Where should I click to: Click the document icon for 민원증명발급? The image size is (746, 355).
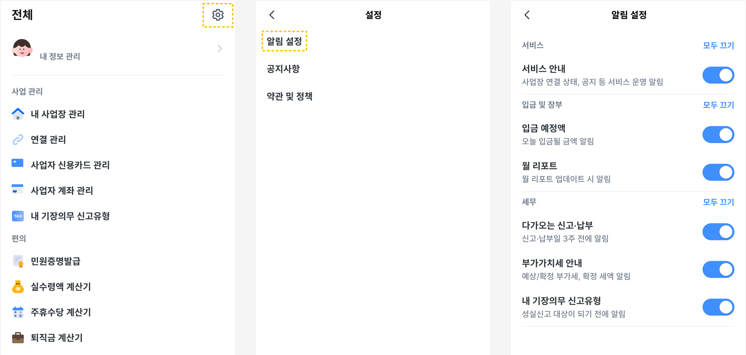pos(18,261)
